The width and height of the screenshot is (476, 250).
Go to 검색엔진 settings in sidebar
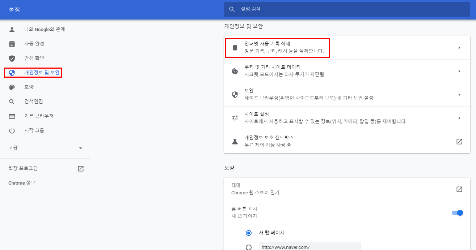34,102
